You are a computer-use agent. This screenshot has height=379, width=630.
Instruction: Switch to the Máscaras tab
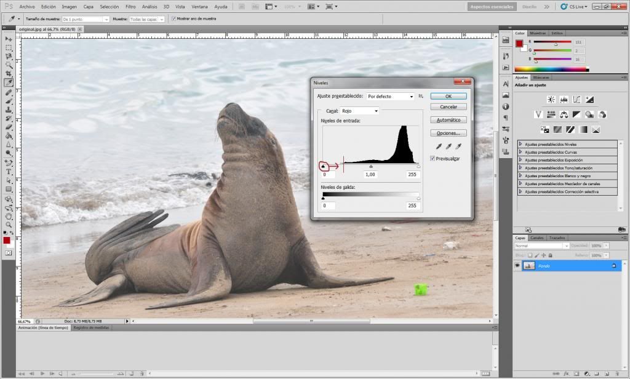click(x=541, y=77)
